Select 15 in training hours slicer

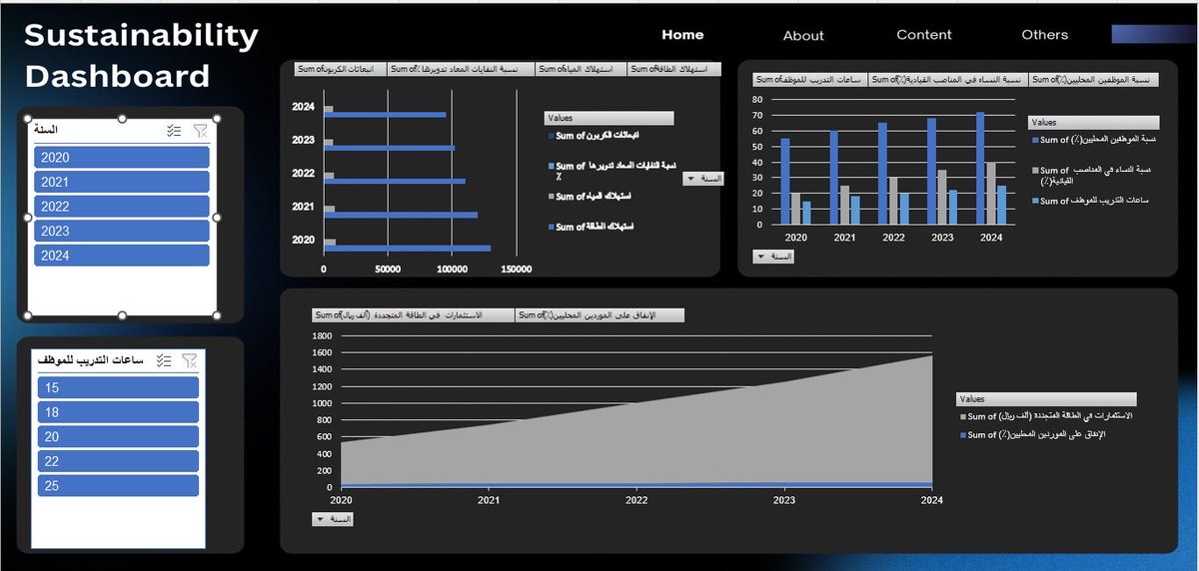[118, 387]
